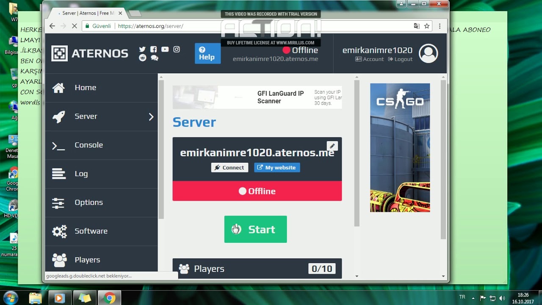The image size is (542, 305).
Task: Open the My website button
Action: point(277,167)
